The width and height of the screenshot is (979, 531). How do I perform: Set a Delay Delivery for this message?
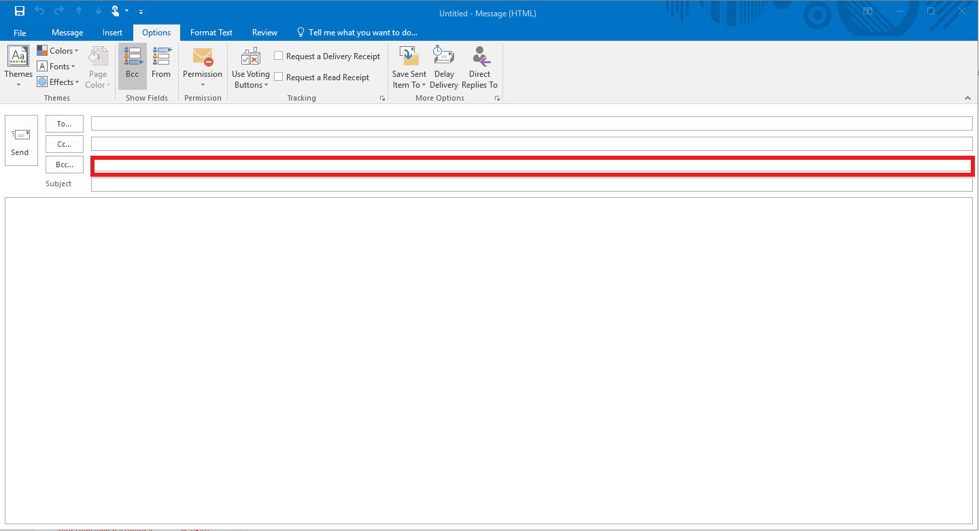tap(444, 66)
